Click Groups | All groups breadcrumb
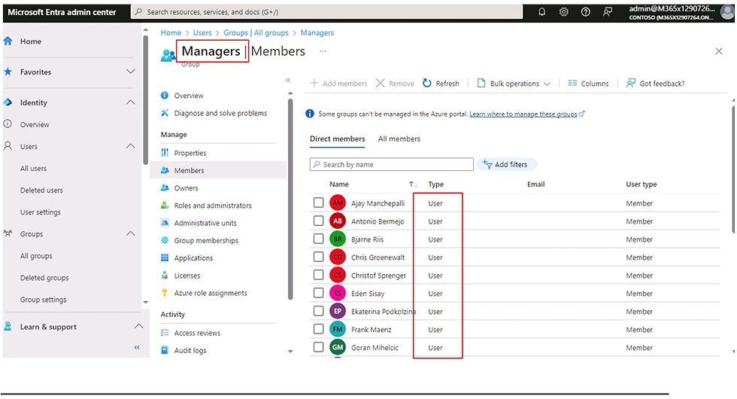737x399 pixels. point(256,32)
